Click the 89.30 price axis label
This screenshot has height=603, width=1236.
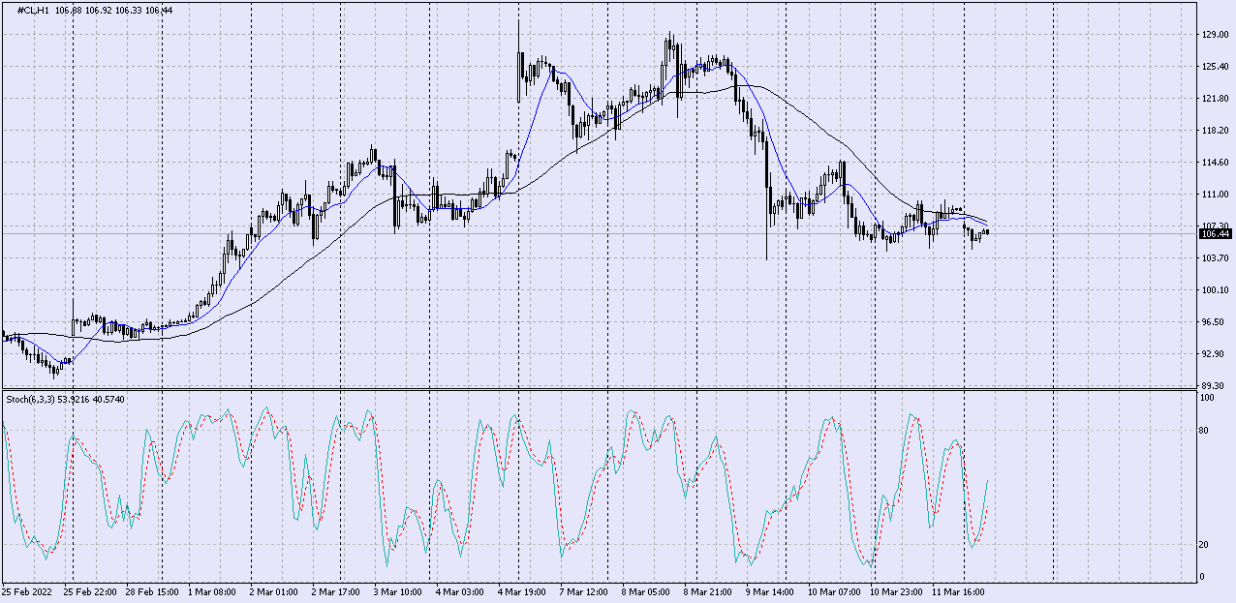point(1214,385)
